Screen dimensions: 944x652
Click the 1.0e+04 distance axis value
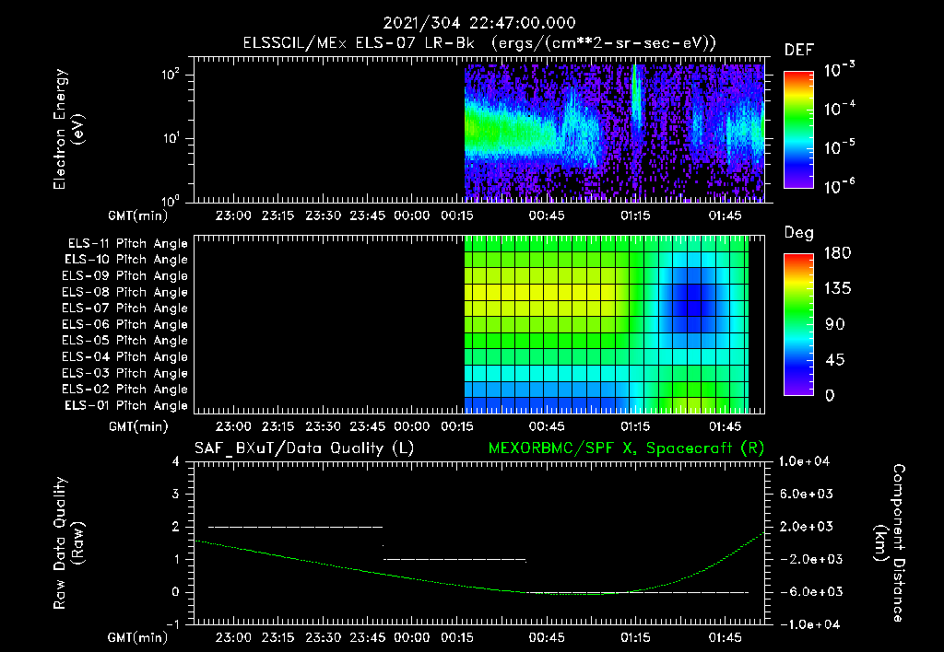[804, 462]
